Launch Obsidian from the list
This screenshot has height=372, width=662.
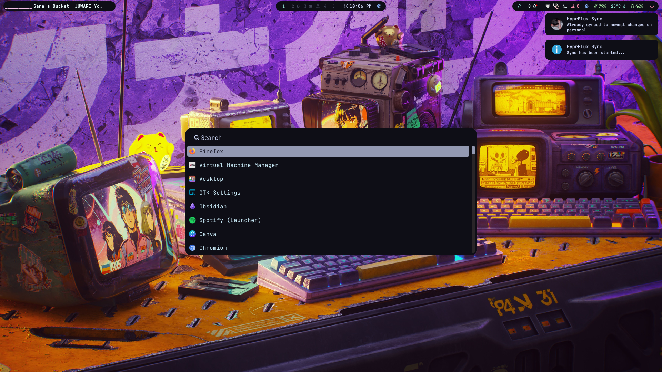[x=328, y=206]
